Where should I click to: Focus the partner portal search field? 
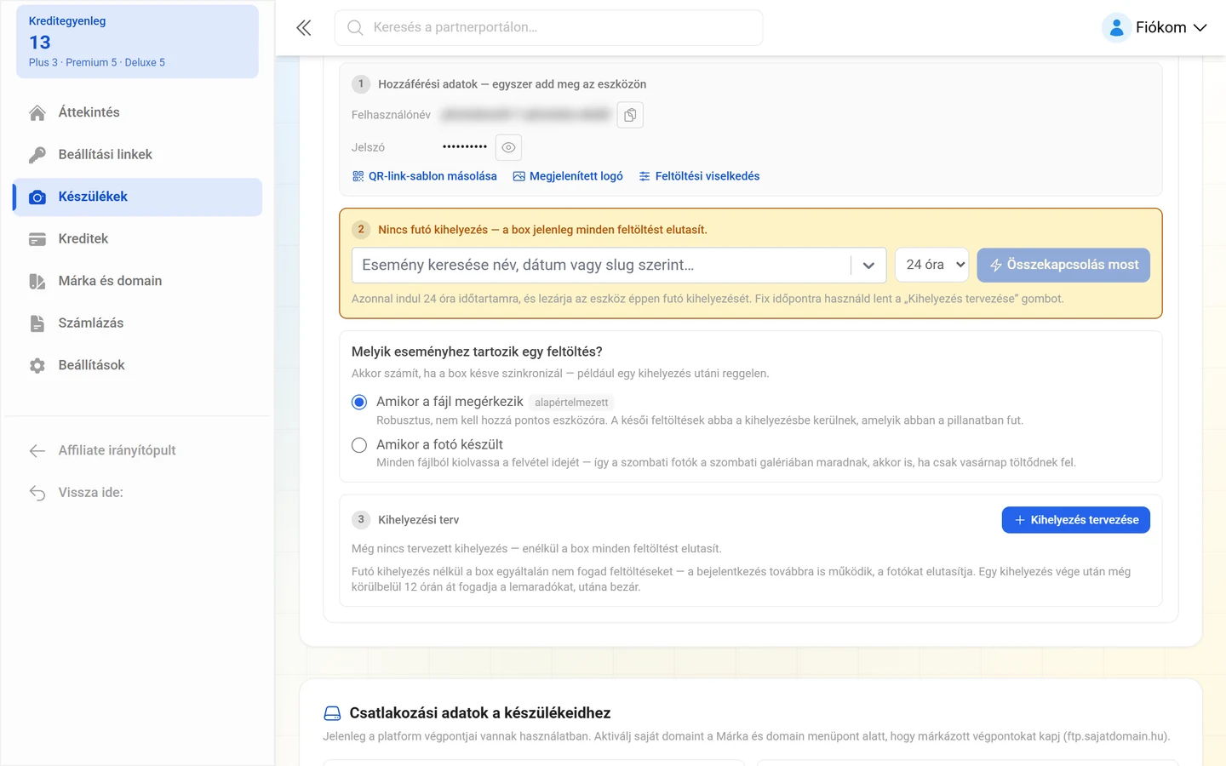coord(548,27)
